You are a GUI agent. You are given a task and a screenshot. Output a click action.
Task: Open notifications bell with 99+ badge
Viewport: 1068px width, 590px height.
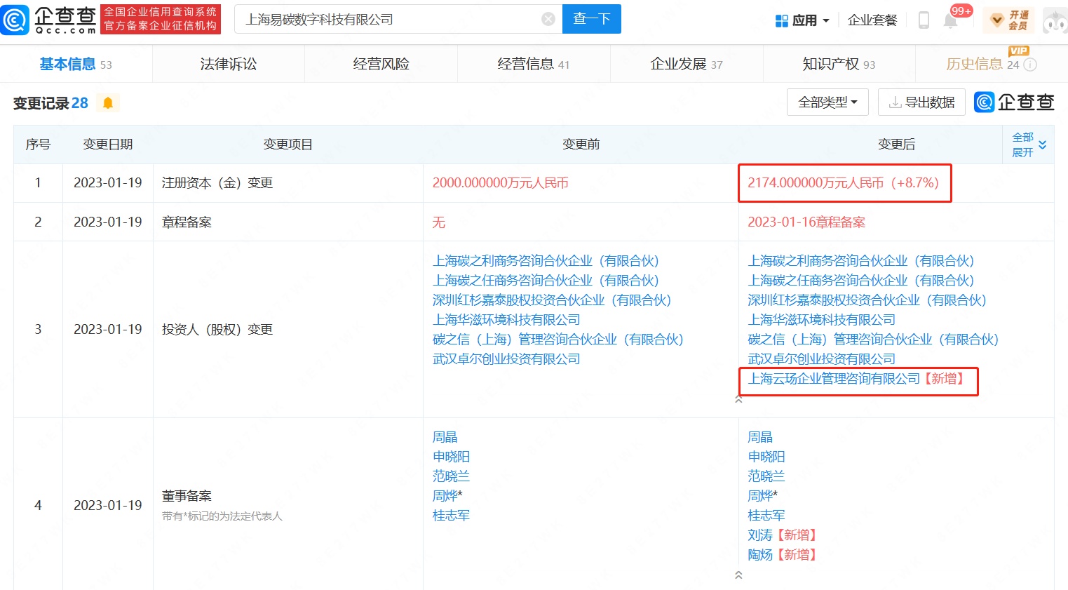(x=951, y=20)
